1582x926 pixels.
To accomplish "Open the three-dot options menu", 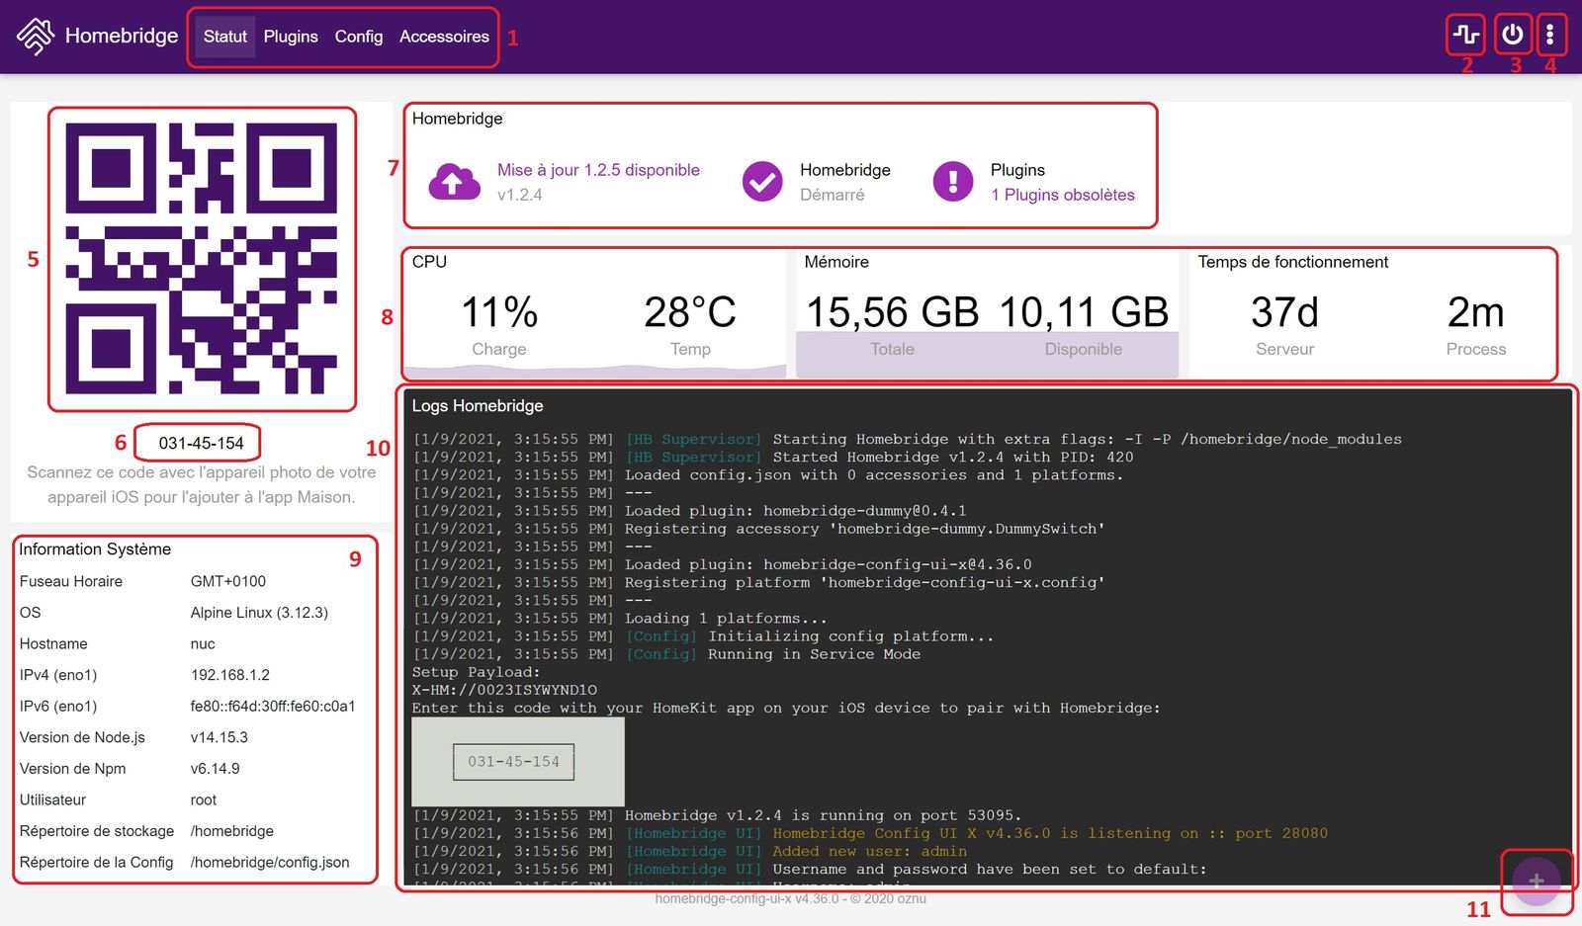I will (x=1549, y=36).
